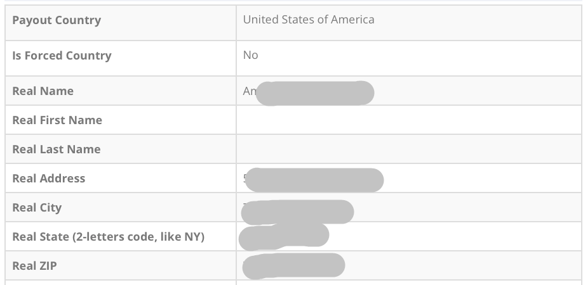This screenshot has width=583, height=285.
Task: Click the gray redaction over Real Name
Action: click(318, 93)
